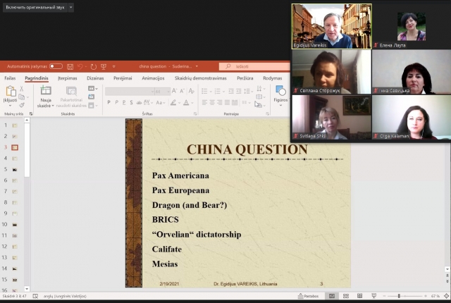This screenshot has height=303, width=451.
Task: Click fit slide to window icon
Action: 445,296
